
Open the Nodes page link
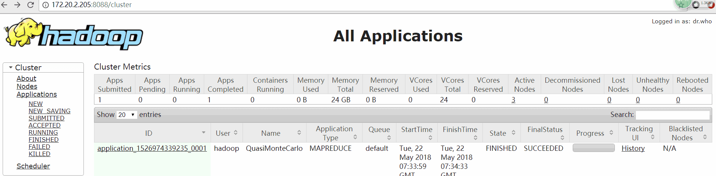(27, 86)
